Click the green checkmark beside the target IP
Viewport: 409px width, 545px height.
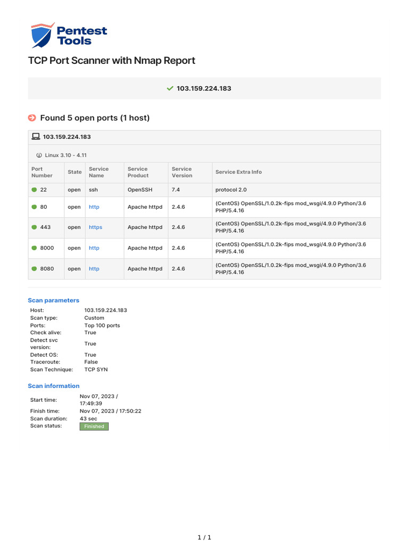[170, 88]
